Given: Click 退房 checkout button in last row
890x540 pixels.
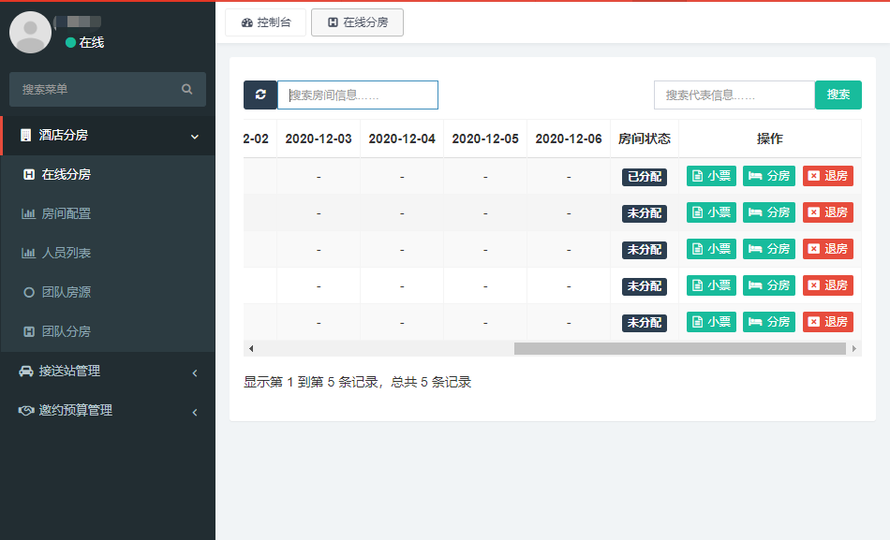Looking at the screenshot, I should 827,322.
